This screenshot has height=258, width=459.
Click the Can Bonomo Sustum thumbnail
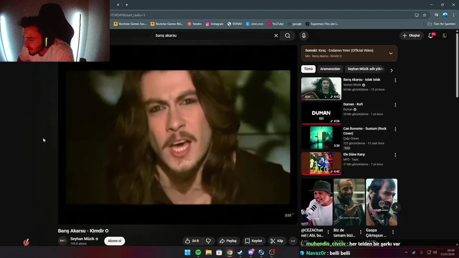coord(321,138)
